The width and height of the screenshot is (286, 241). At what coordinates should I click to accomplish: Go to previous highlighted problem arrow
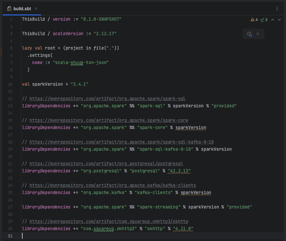tap(273, 19)
